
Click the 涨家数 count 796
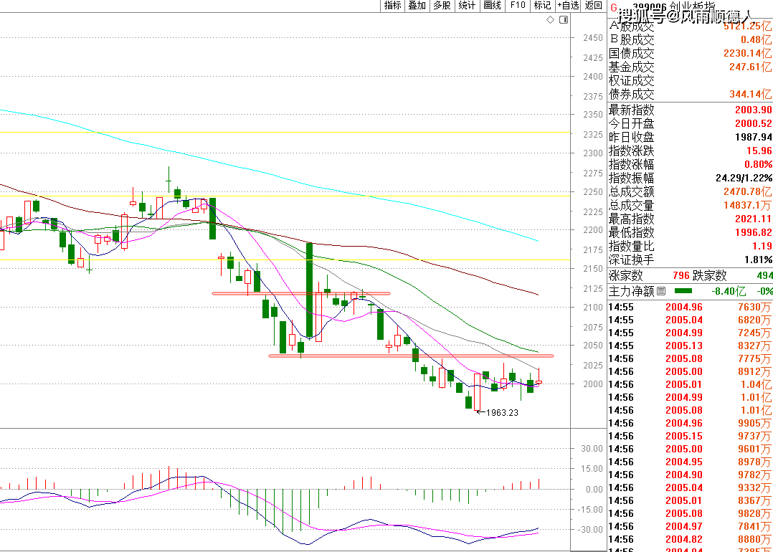point(680,276)
